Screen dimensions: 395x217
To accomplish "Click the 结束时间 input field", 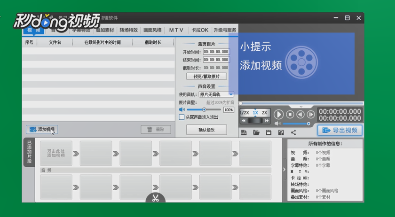I will coord(216,60).
